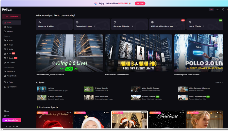Click the Generate AI Video card icon
The width and height of the screenshot is (228, 131).
point(40,22)
